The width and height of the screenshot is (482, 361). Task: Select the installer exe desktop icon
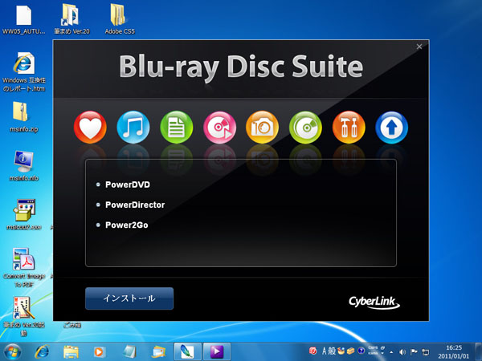click(x=24, y=214)
